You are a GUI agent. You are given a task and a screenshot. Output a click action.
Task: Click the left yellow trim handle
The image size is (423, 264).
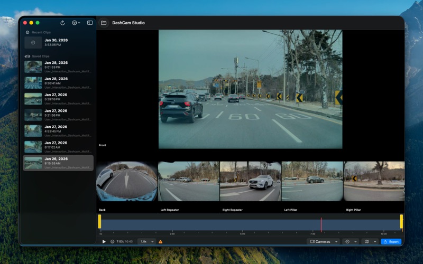99,222
